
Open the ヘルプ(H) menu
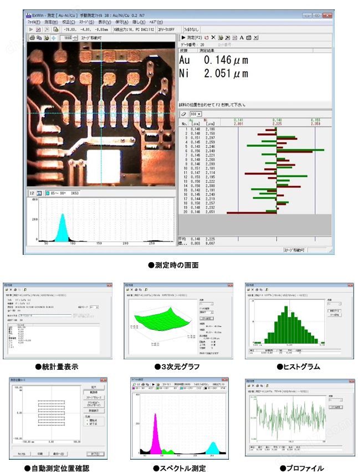point(156,22)
